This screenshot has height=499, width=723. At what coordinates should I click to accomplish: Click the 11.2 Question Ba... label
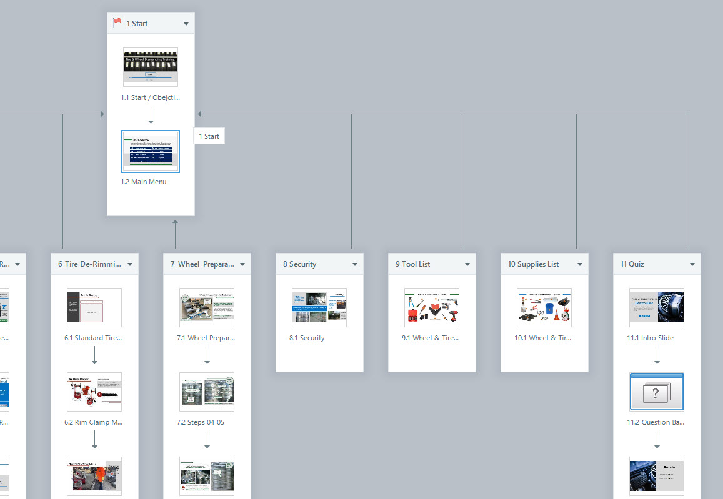(656, 422)
